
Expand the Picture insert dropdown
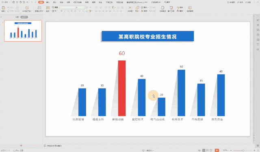pos(145,7)
